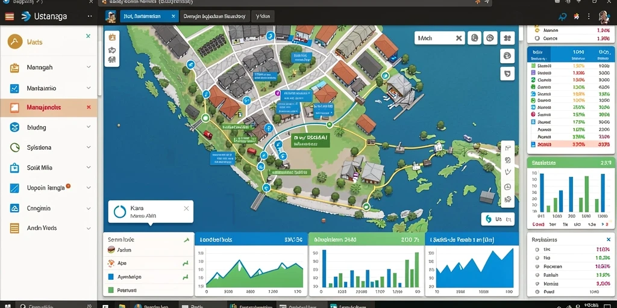Click the Manngah briefcase icon in sidebar

(x=14, y=67)
